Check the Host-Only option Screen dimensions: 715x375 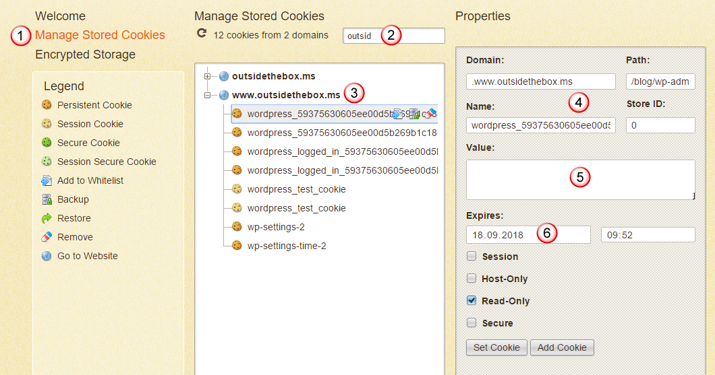pos(472,279)
